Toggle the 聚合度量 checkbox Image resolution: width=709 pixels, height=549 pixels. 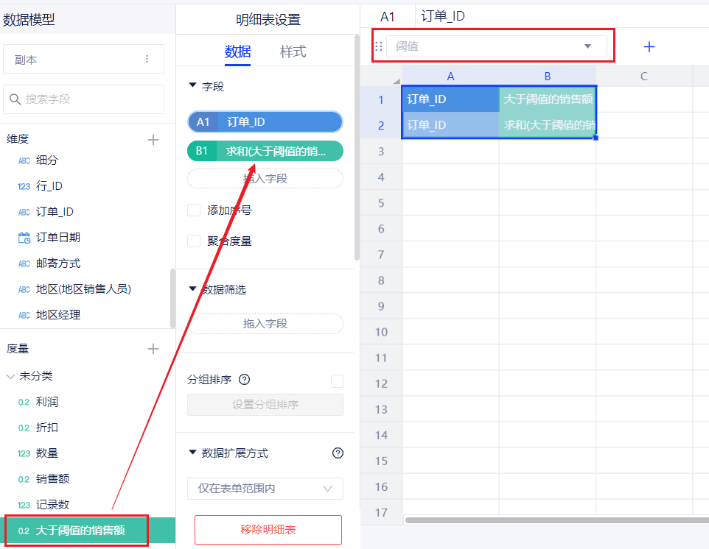[194, 241]
